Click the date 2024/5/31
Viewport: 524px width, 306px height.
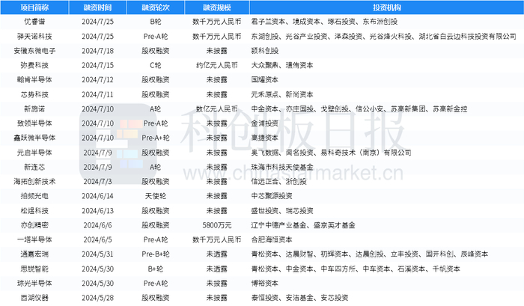point(97,254)
